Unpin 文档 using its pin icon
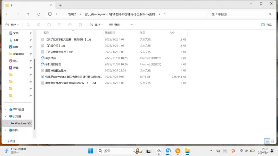 (31, 33)
